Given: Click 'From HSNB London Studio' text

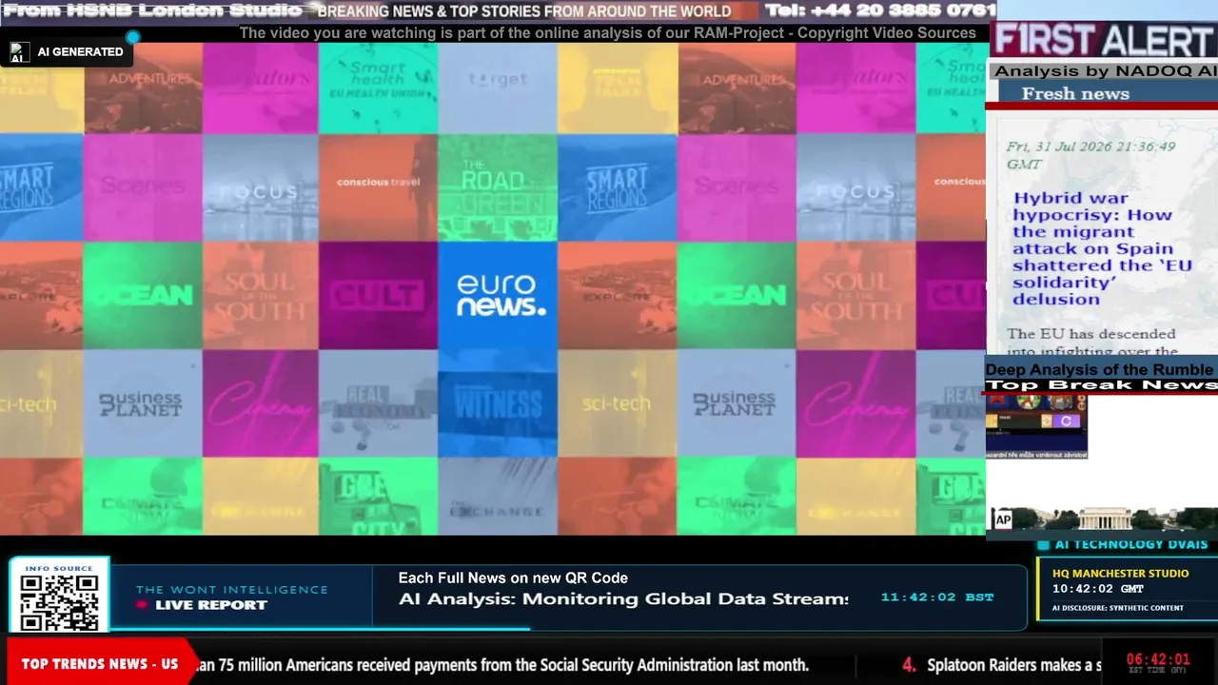Looking at the screenshot, I should (x=153, y=10).
